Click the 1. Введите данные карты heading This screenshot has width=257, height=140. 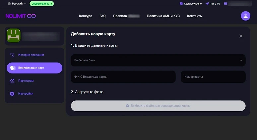click(x=94, y=46)
